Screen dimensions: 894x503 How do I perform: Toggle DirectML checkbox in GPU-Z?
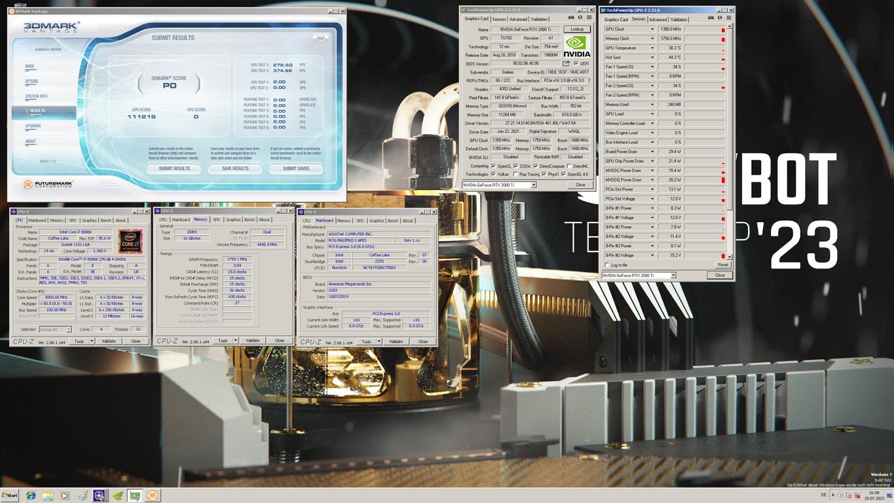pyautogui.click(x=569, y=166)
